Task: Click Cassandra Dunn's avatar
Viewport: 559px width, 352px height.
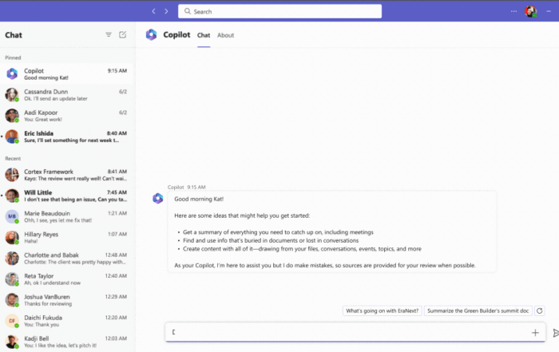Action: pos(12,95)
